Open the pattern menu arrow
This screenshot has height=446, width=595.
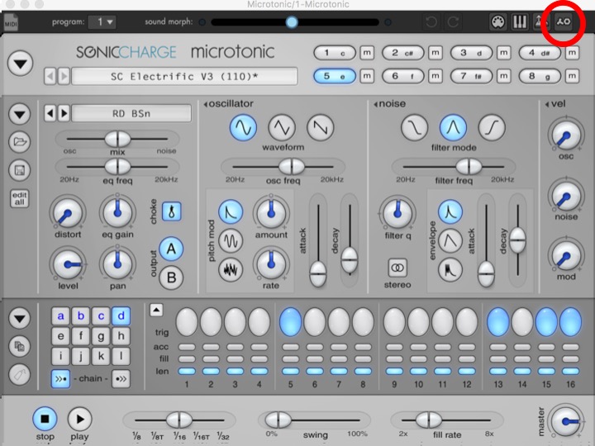pos(20,318)
